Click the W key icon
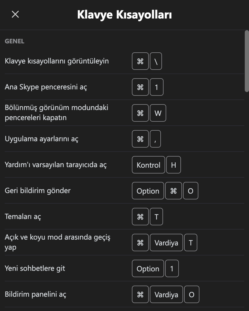 coord(158,113)
